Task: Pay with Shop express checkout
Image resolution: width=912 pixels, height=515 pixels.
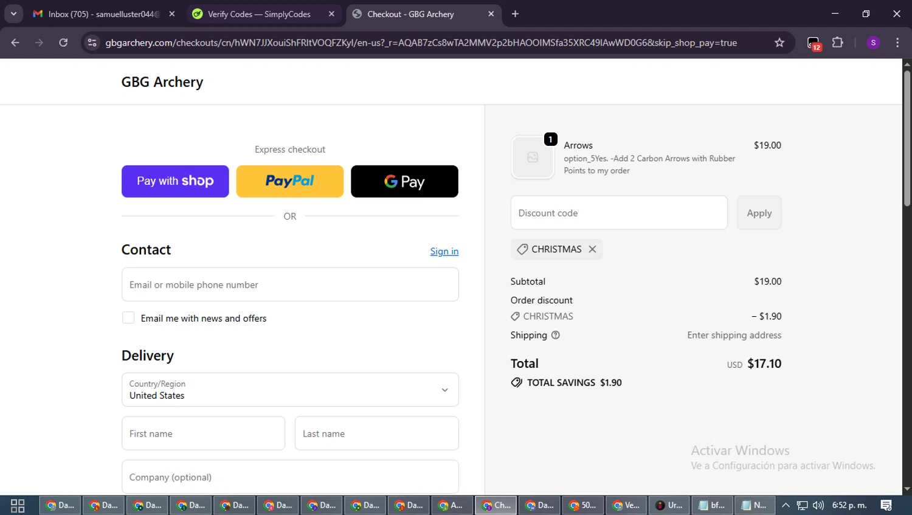Action: point(175,181)
